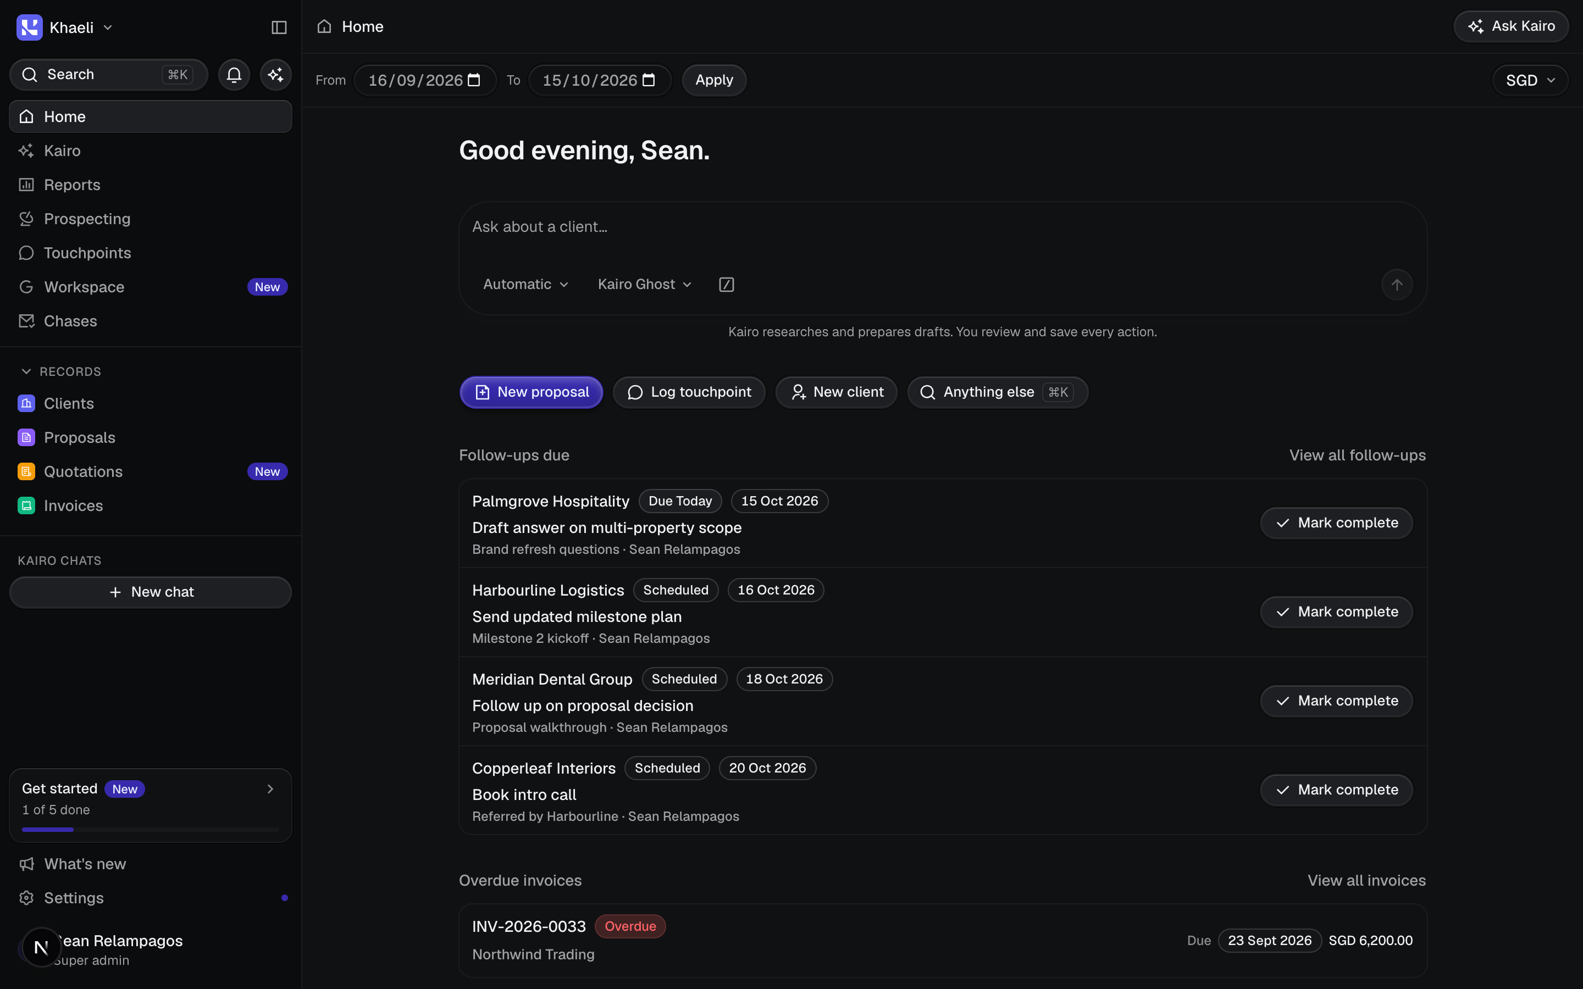Image resolution: width=1583 pixels, height=989 pixels.
Task: Click Log touchpoint button
Action: pyautogui.click(x=689, y=392)
